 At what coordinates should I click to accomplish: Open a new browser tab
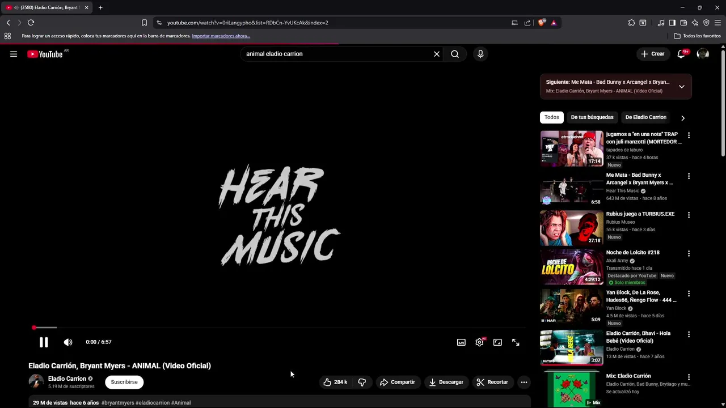(100, 7)
